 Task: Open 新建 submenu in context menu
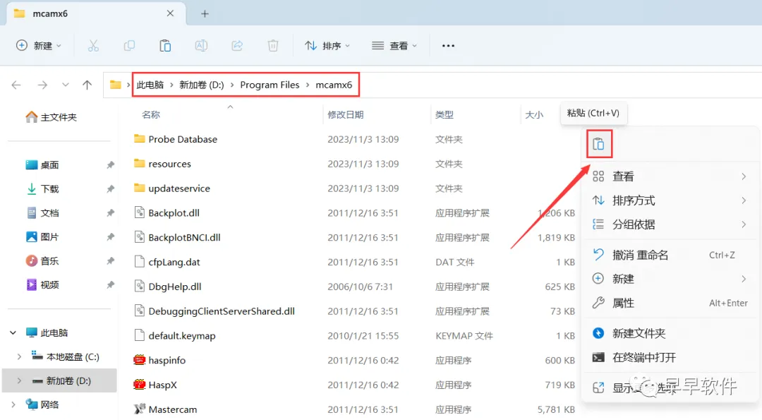pos(670,279)
